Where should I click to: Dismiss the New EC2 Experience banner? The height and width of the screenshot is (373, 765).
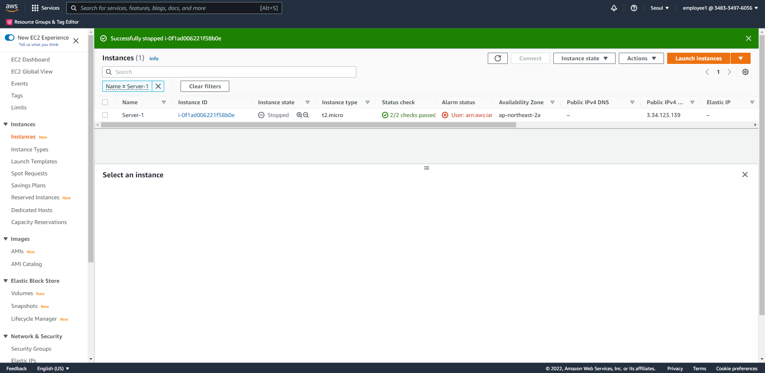coord(76,41)
